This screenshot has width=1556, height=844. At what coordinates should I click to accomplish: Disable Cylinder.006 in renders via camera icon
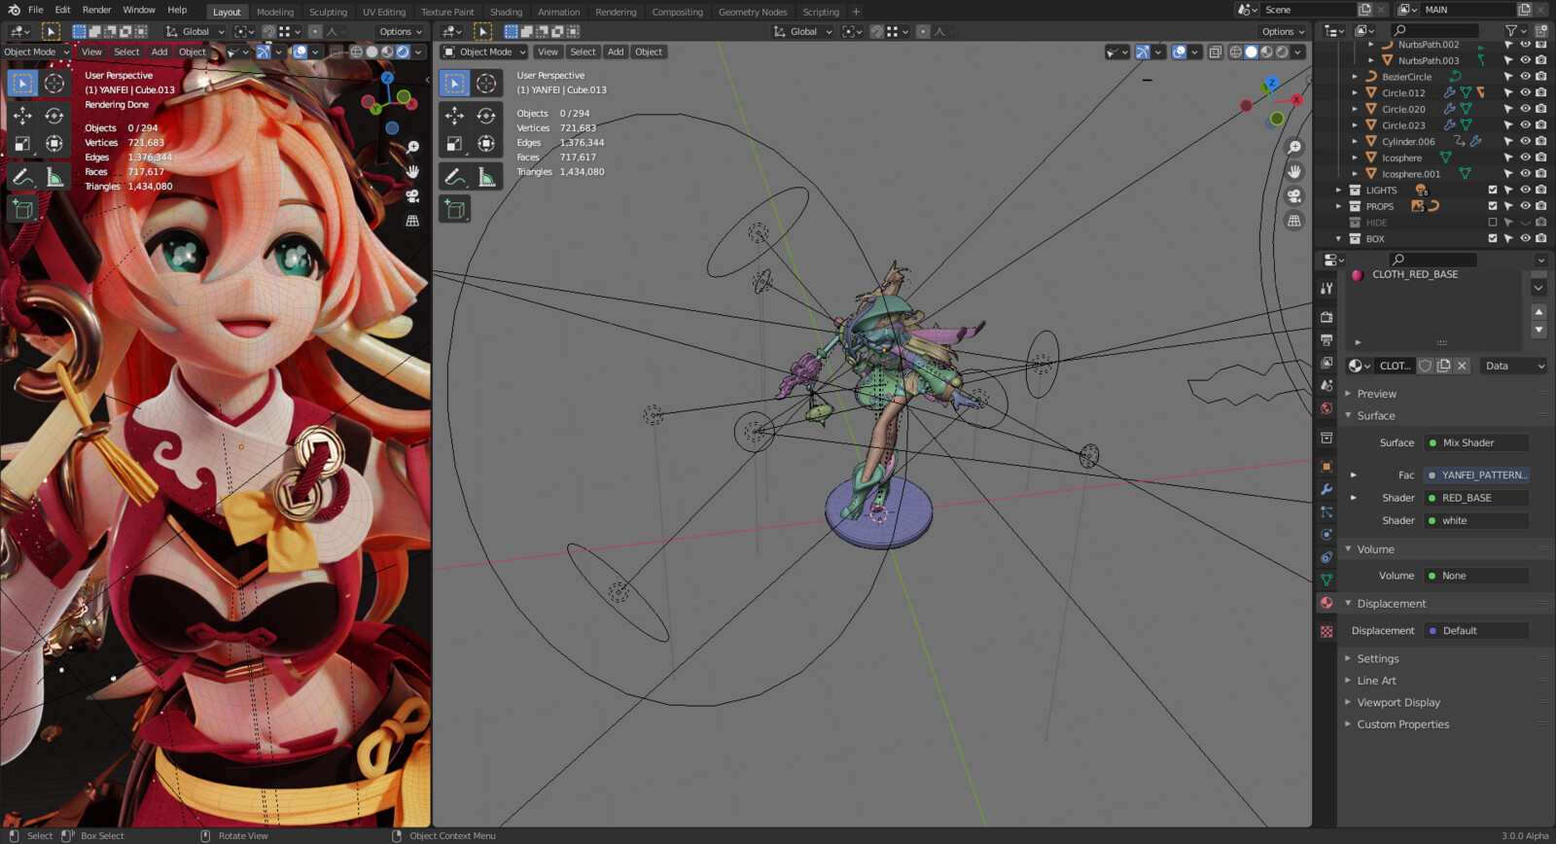click(x=1541, y=141)
